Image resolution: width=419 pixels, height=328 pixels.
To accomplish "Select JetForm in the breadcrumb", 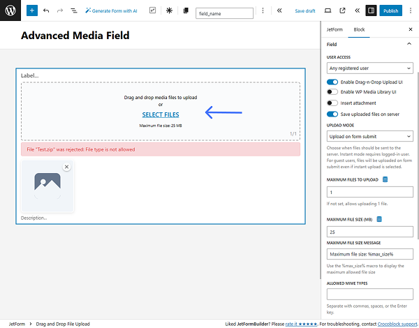I will (17, 324).
